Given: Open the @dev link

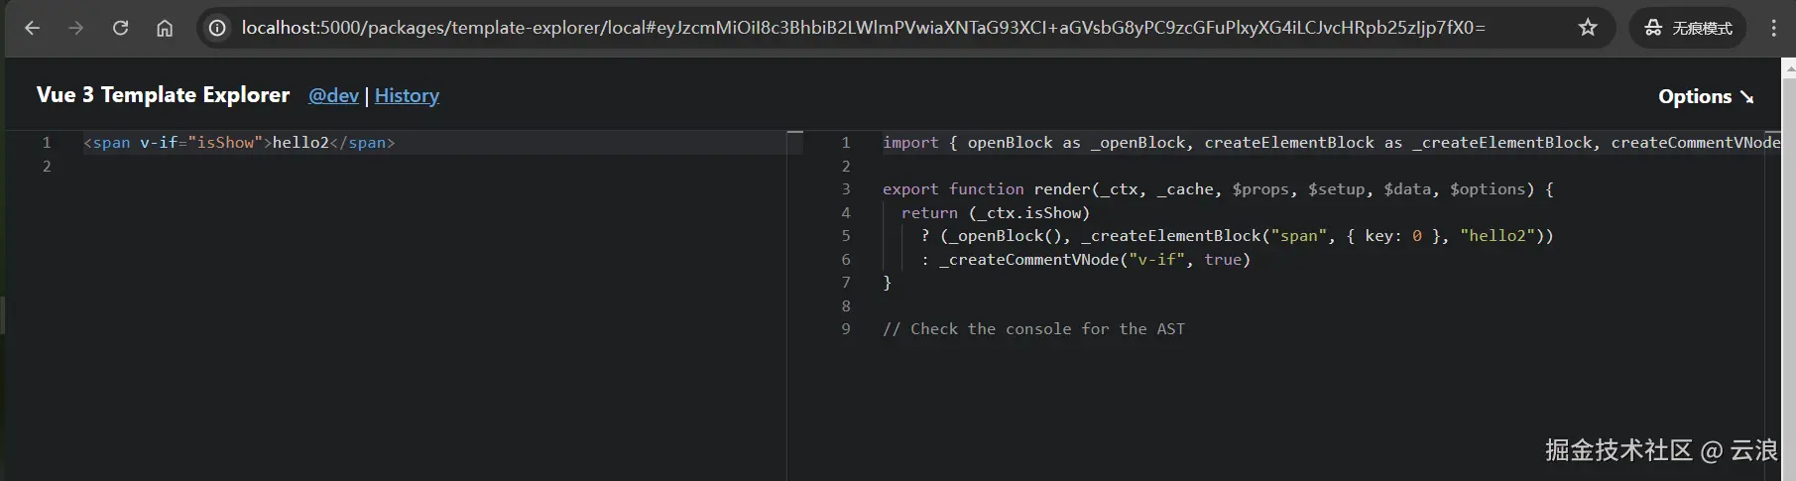Looking at the screenshot, I should [333, 95].
